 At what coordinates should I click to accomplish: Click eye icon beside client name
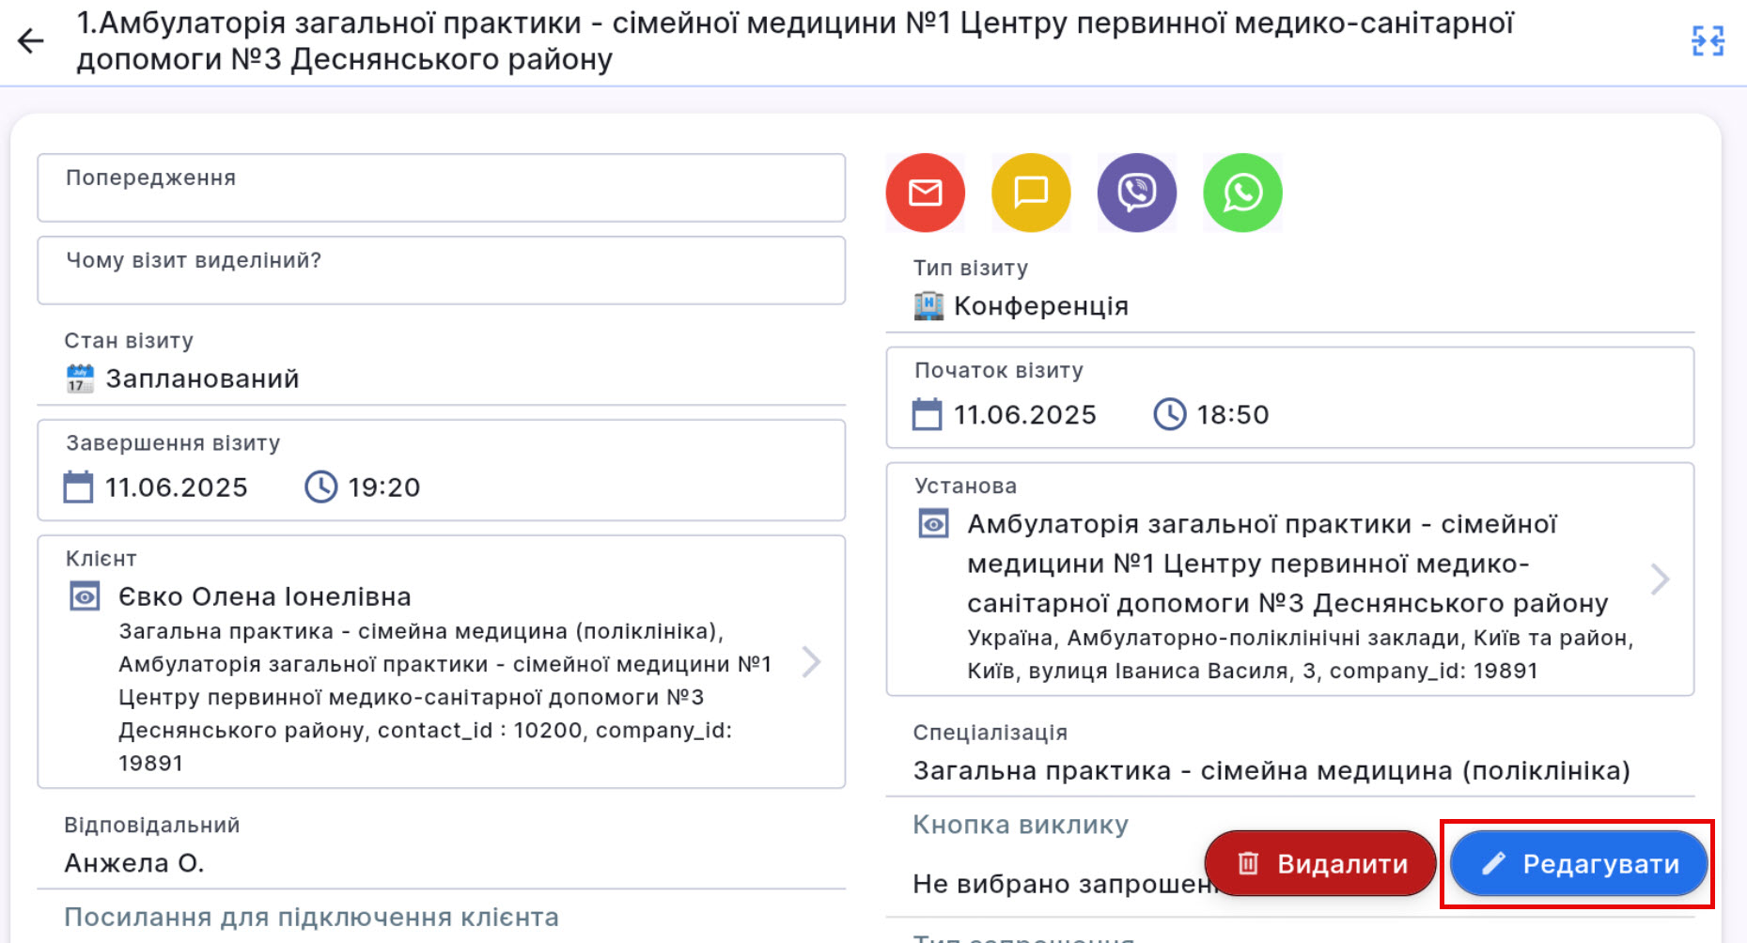[x=85, y=596]
